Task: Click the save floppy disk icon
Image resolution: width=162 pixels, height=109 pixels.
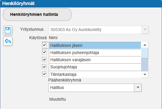Action: (8, 30)
